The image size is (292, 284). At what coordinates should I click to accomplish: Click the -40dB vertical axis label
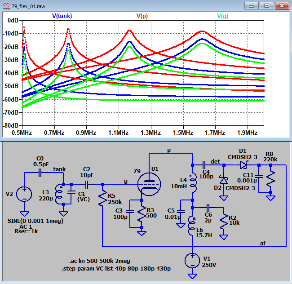11,73
